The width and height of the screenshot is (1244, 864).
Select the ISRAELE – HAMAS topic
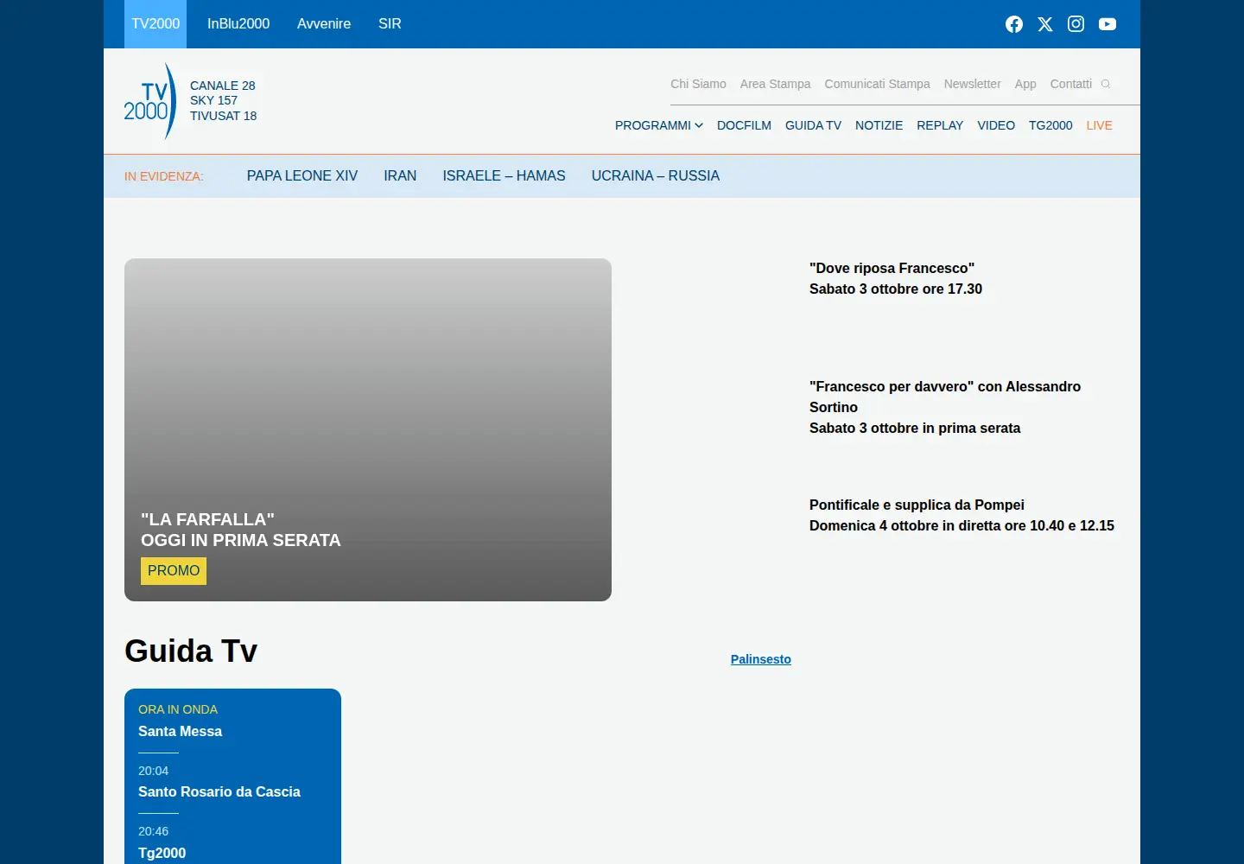[x=504, y=176]
